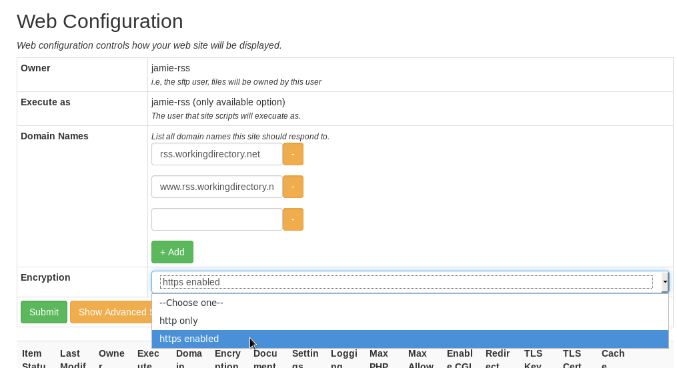
Task: Choose 'https enabled' from the list
Action: [x=410, y=339]
